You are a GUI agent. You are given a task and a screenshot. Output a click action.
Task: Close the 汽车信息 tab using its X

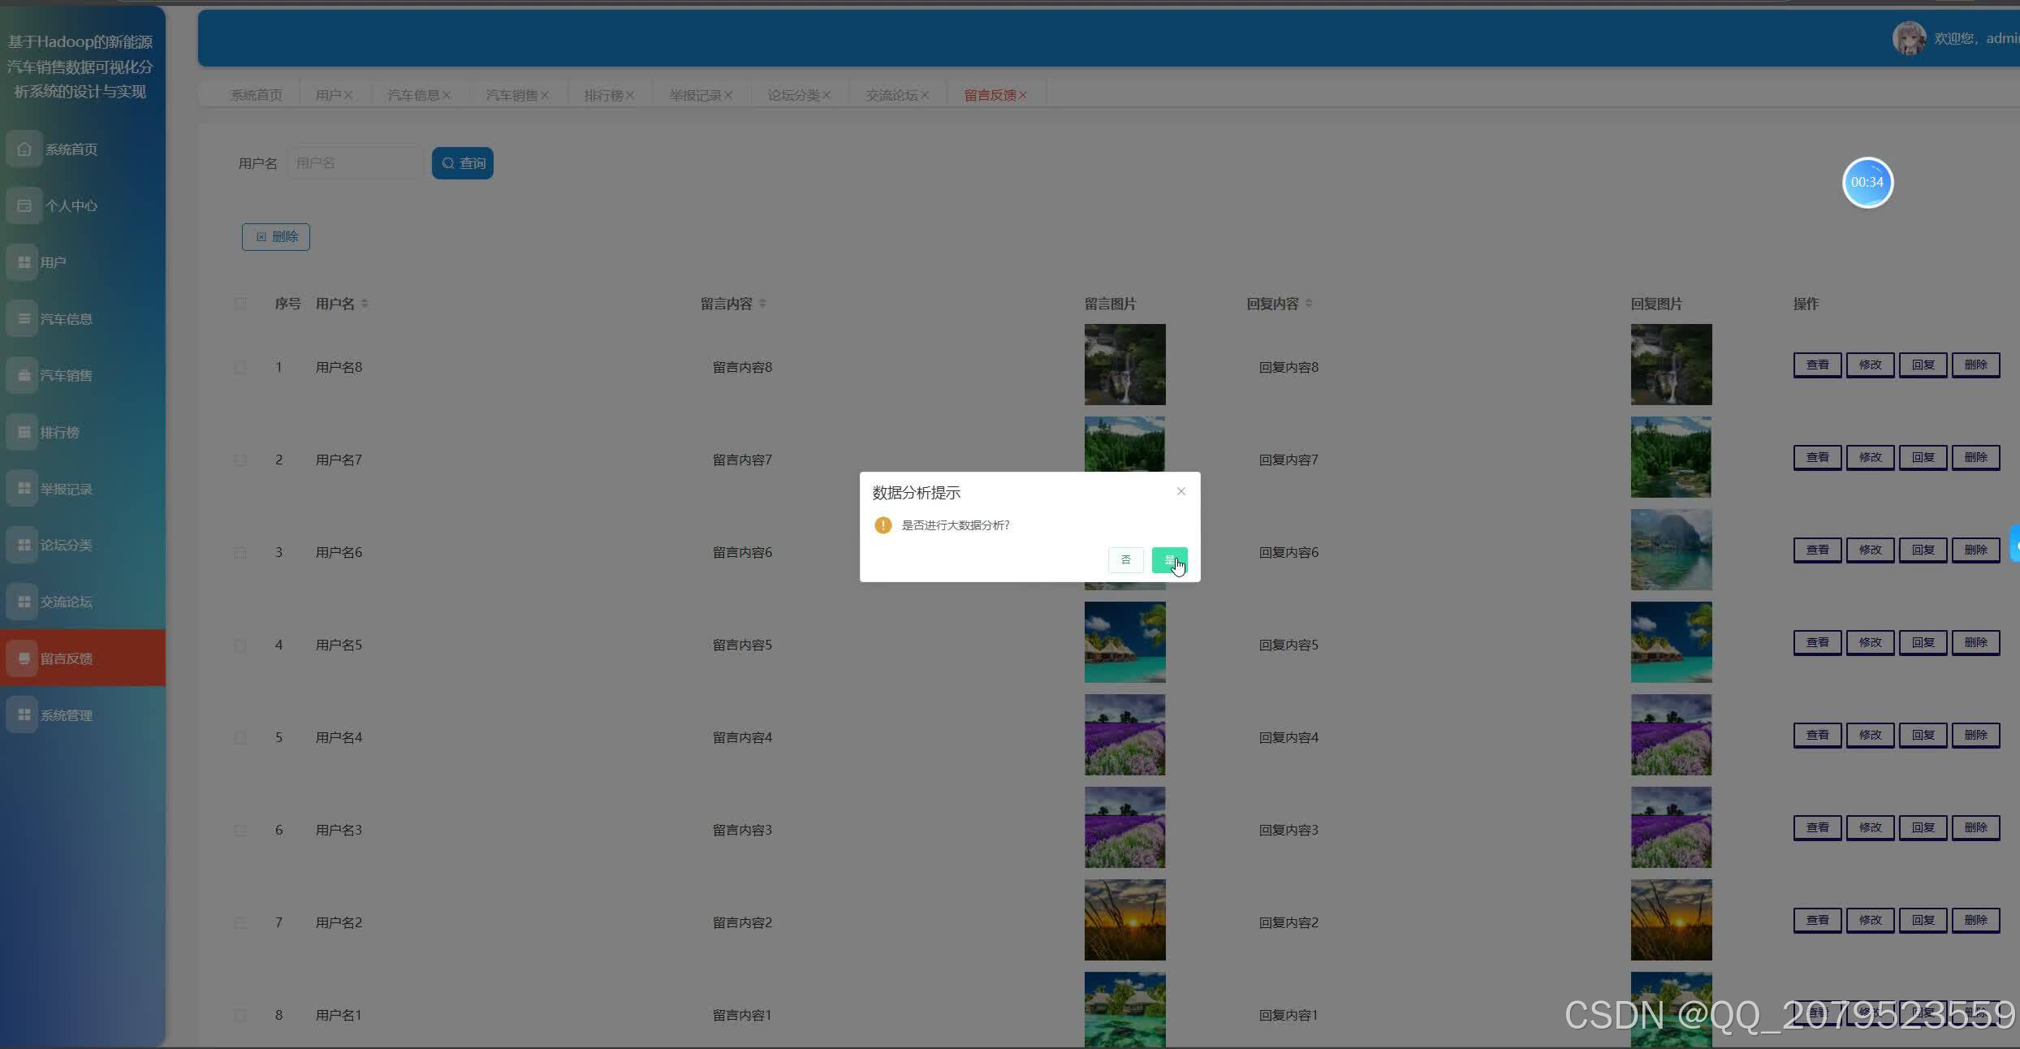pos(447,96)
